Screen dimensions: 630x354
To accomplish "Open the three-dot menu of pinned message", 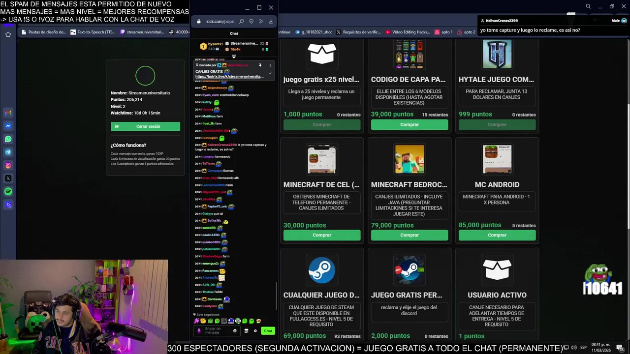I will (x=270, y=65).
